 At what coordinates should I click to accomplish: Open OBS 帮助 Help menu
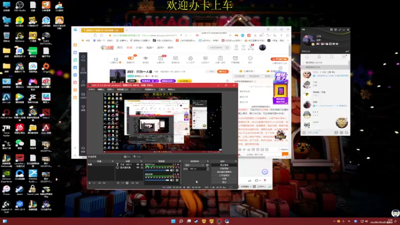(171, 89)
